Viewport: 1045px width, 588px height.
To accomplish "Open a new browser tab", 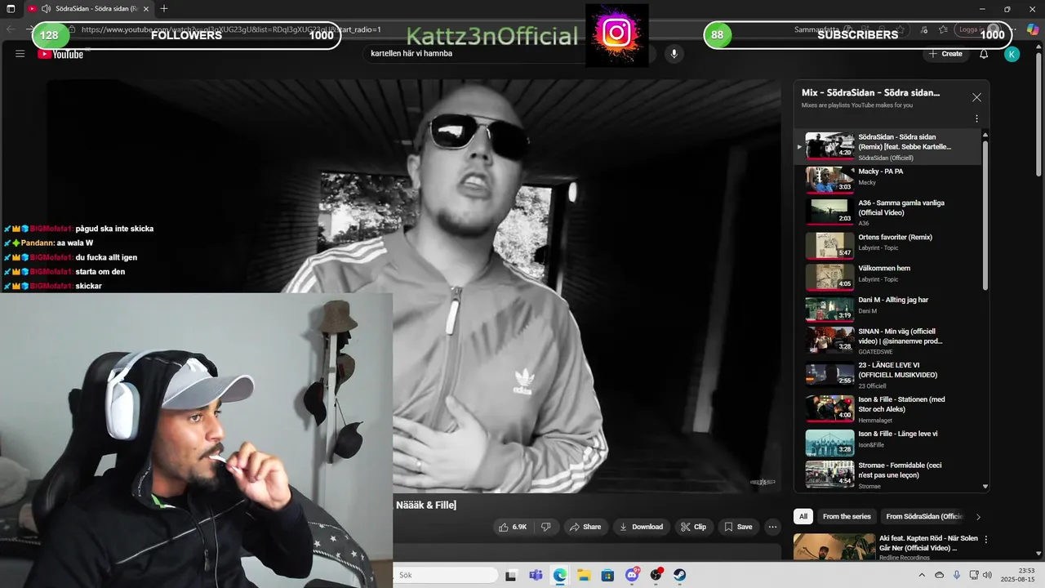I will click(x=164, y=9).
